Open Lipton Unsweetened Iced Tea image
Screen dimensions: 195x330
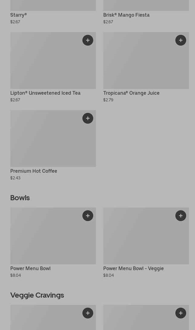point(53,60)
